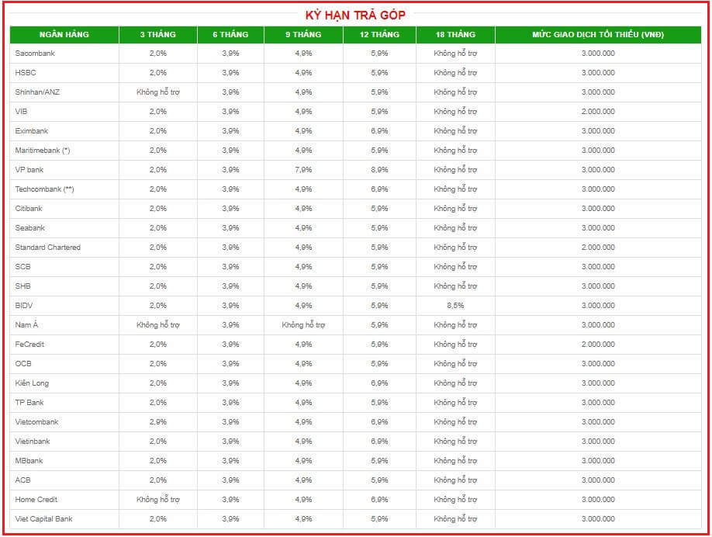Click Eximbank's 6,9% rate for 12 months
This screenshot has width=712, height=537.
point(379,131)
